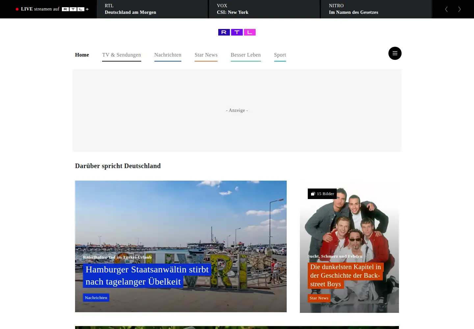The height and width of the screenshot is (329, 474).
Task: Go to the Nachrichten navigation tab
Action: (x=168, y=55)
